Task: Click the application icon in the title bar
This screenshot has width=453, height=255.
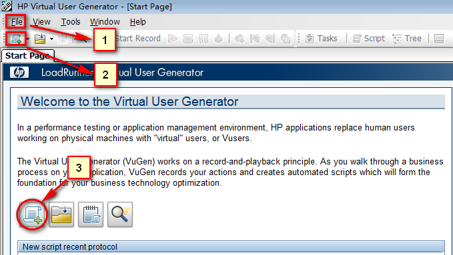Action: click(x=7, y=6)
